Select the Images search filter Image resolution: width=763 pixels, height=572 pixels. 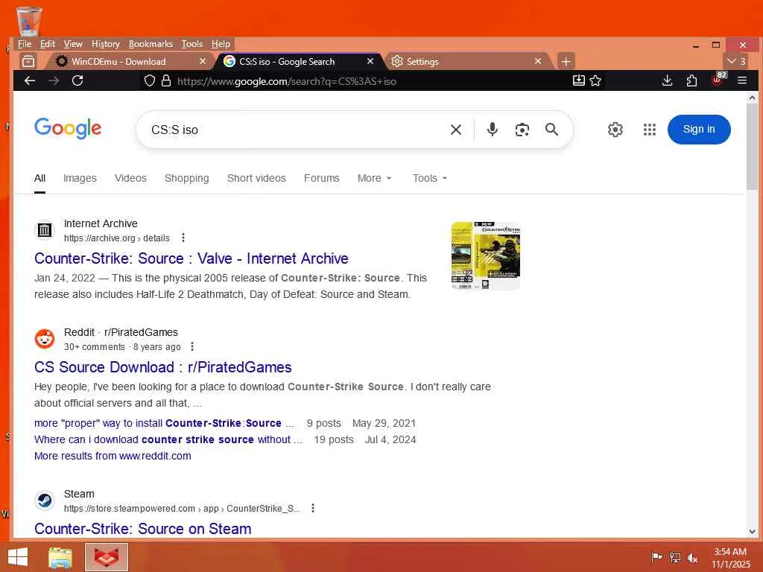pyautogui.click(x=80, y=179)
